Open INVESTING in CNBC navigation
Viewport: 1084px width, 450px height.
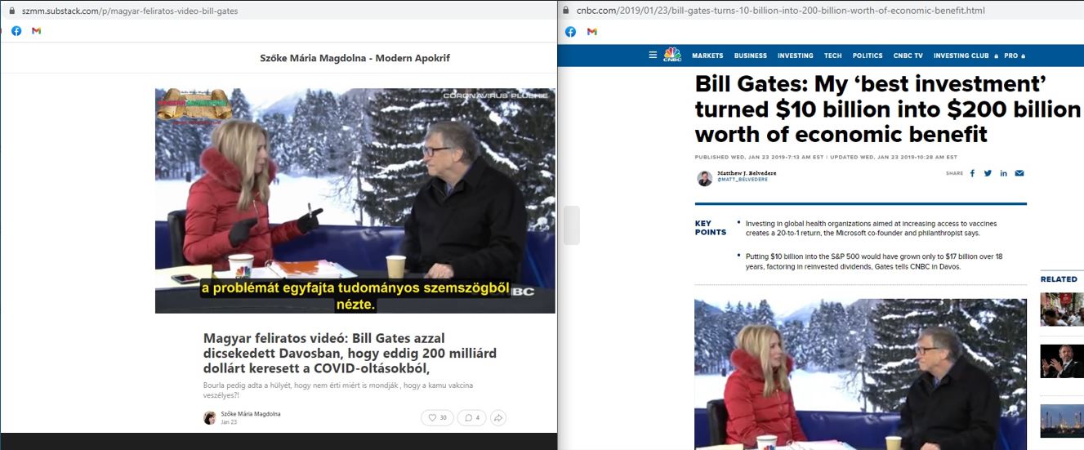tap(795, 56)
